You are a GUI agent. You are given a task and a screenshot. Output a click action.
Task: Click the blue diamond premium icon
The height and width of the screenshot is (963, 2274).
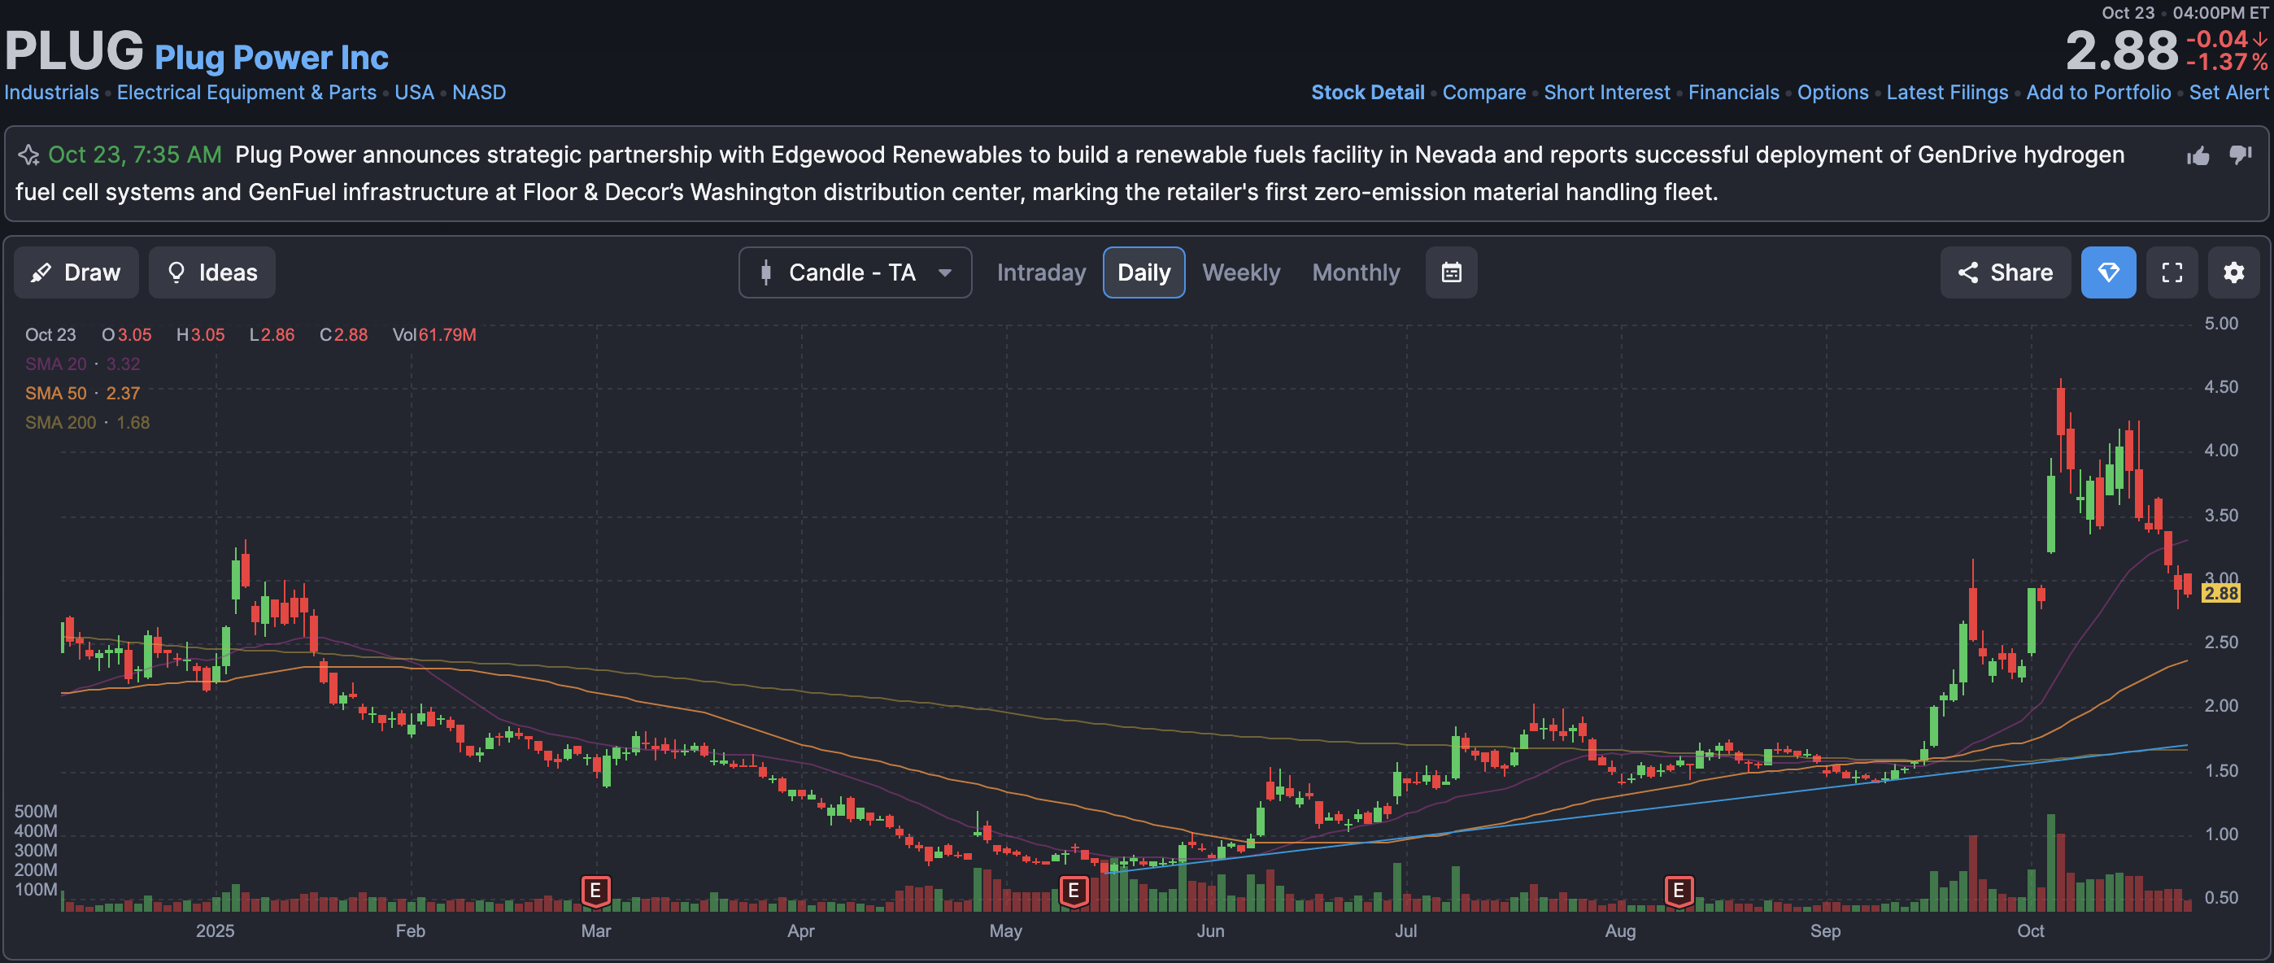tap(2108, 272)
